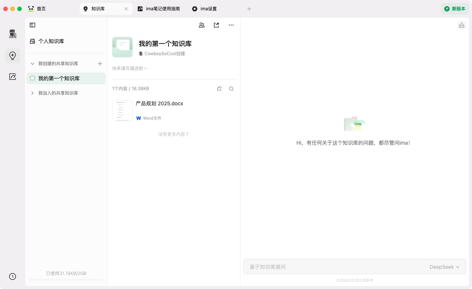472x289 pixels.
Task: Click the user avatar in sidebar
Action: pyautogui.click(x=13, y=34)
